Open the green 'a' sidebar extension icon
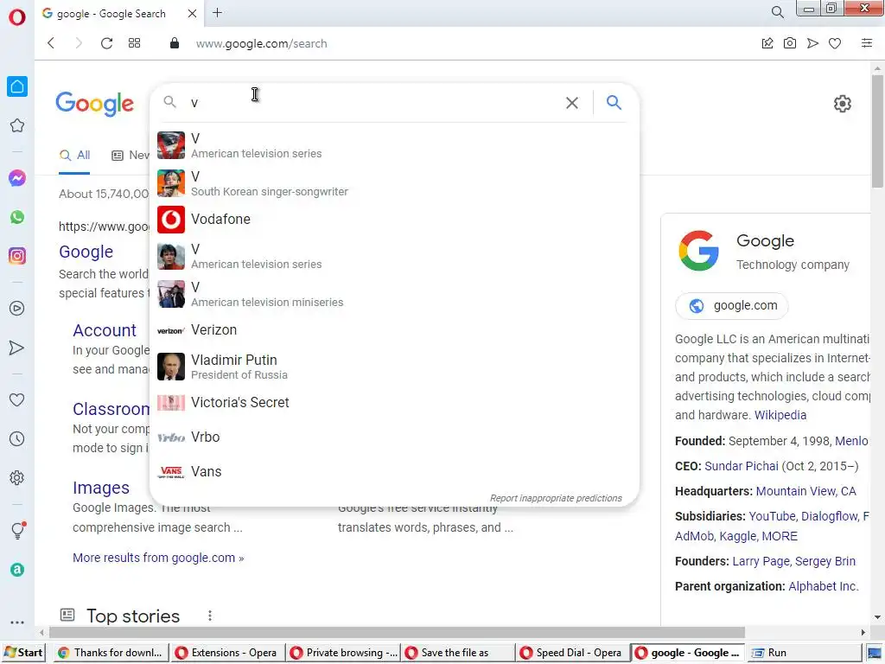Image resolution: width=885 pixels, height=664 pixels. [17, 570]
